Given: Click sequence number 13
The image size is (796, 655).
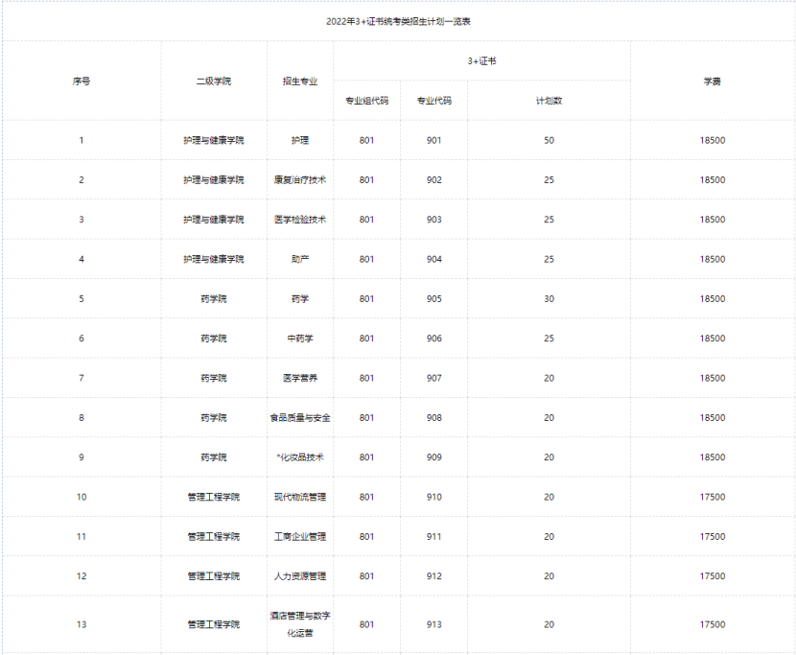Looking at the screenshot, I should 82,624.
